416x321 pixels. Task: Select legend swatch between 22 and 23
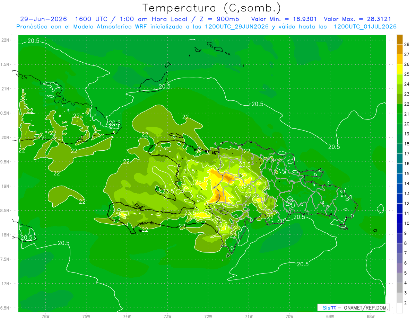(x=400, y=99)
